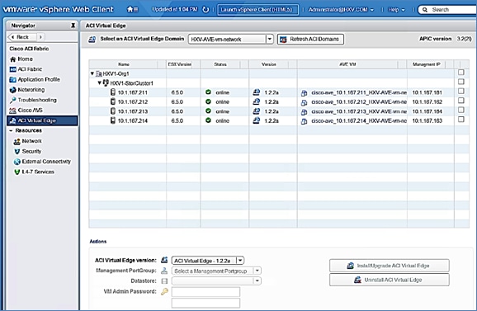Open the HXV-AVE-vm-network domain dropdown
This screenshot has width=477, height=311.
270,40
